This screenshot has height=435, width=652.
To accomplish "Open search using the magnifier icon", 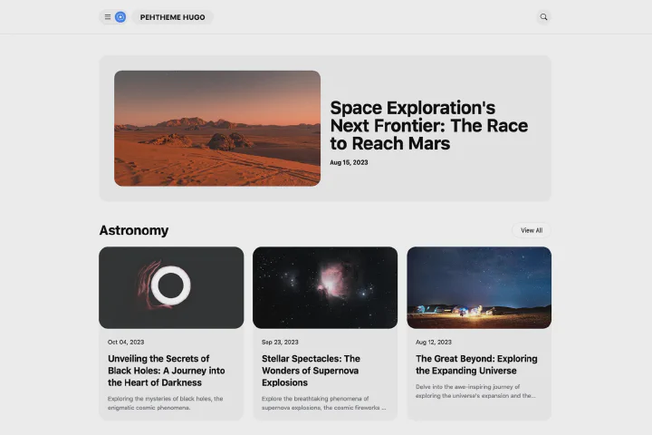I will click(x=543, y=17).
